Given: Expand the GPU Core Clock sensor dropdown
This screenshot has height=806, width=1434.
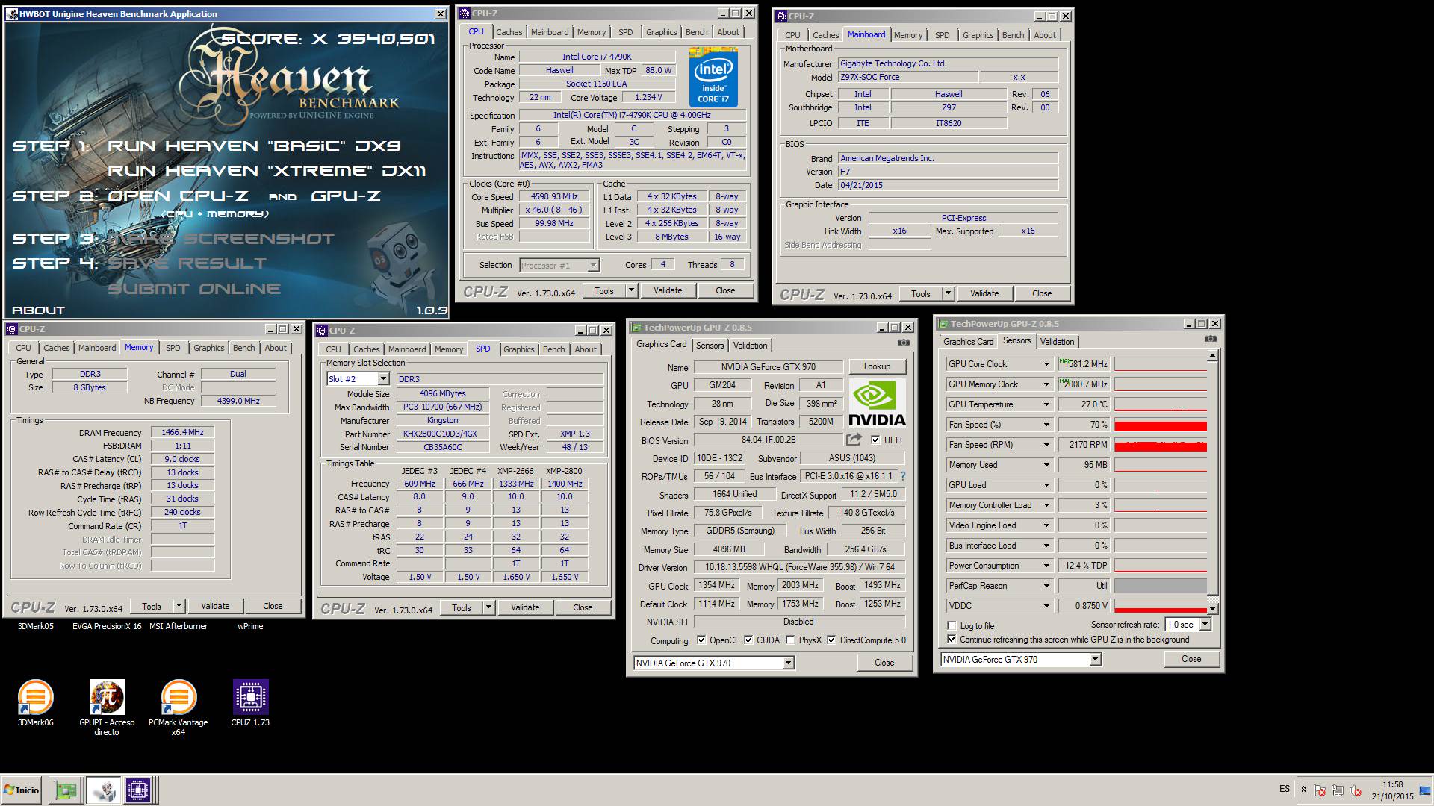Looking at the screenshot, I should 1046,364.
